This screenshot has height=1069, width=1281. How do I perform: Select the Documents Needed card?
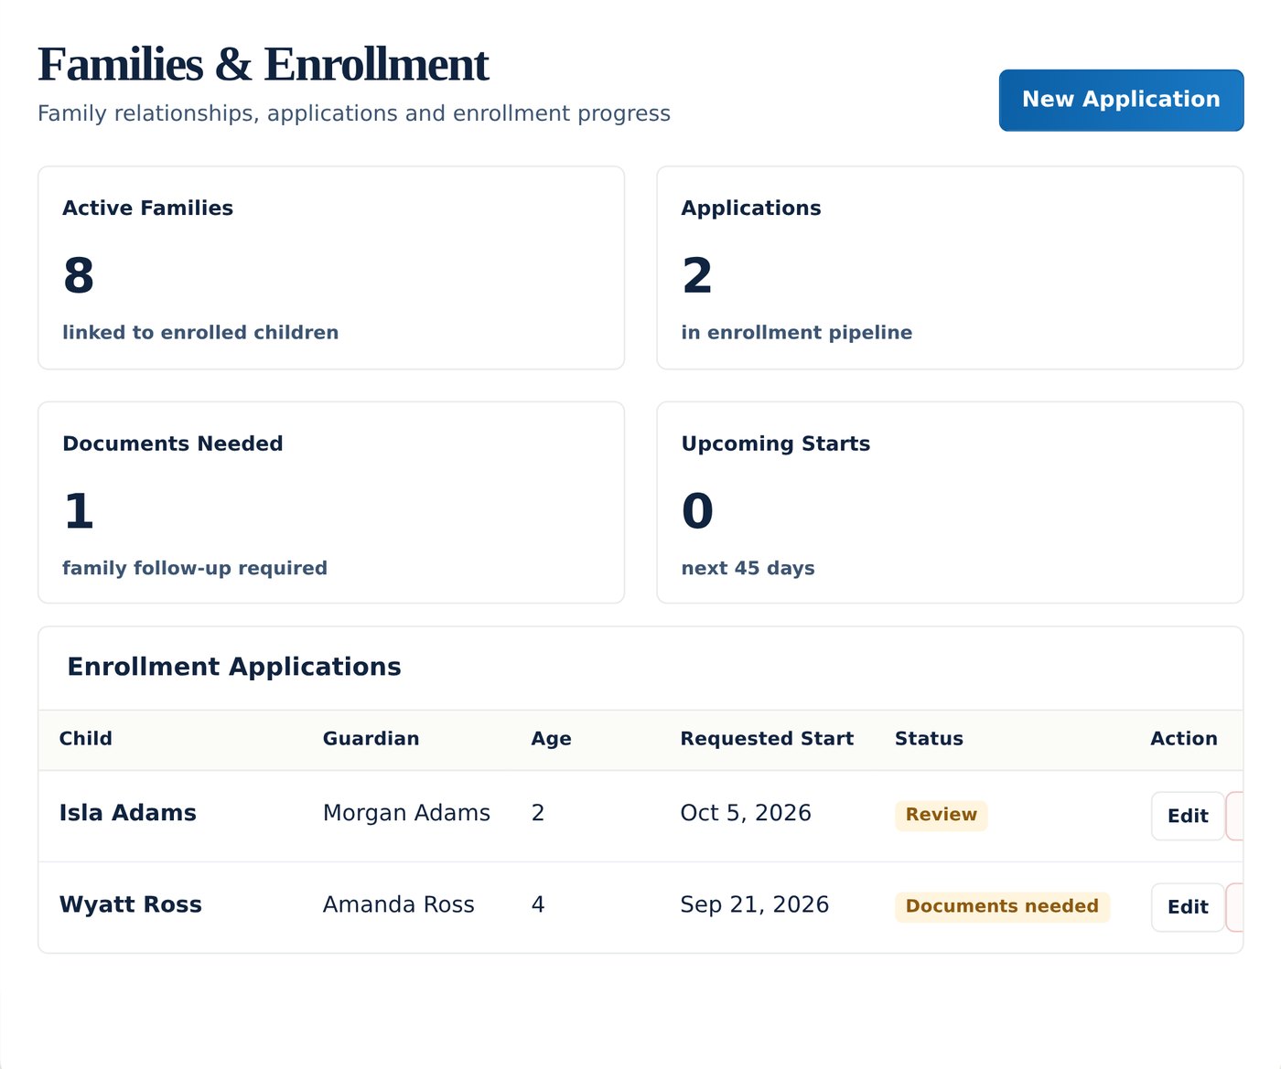(331, 502)
